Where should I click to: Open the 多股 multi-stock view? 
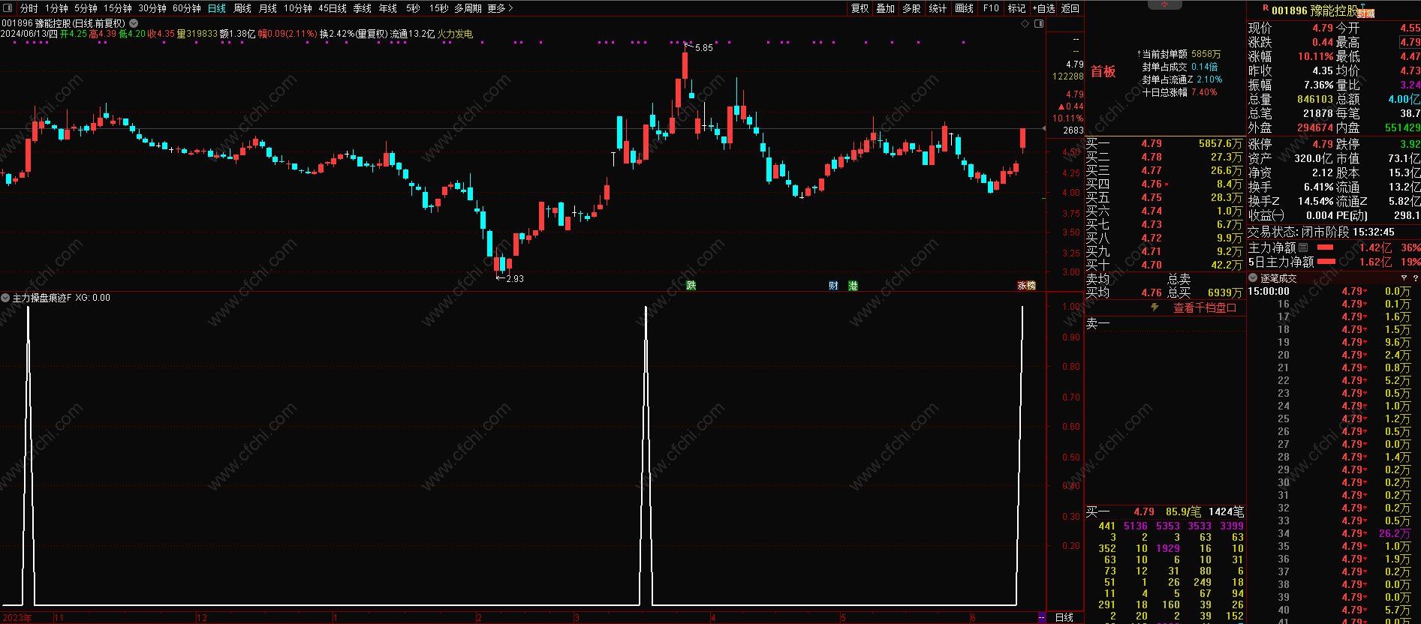(x=912, y=8)
